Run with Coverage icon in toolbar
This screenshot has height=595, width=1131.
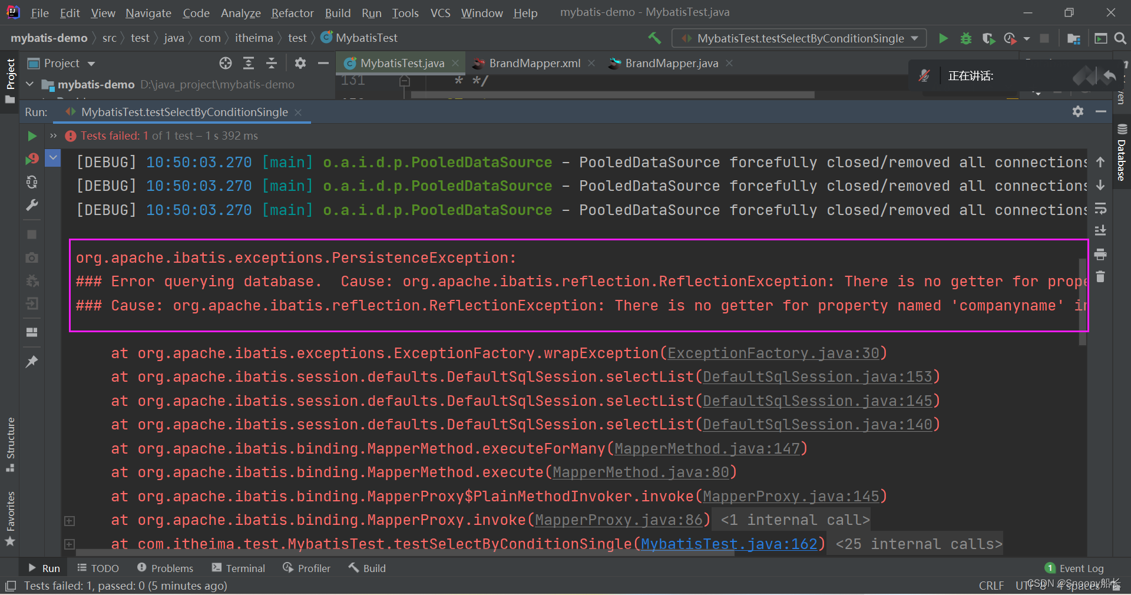tap(988, 38)
